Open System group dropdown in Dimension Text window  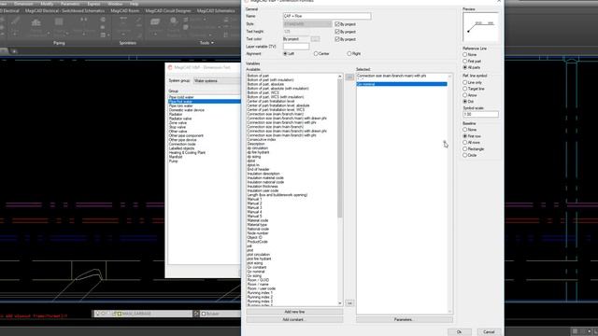217,81
